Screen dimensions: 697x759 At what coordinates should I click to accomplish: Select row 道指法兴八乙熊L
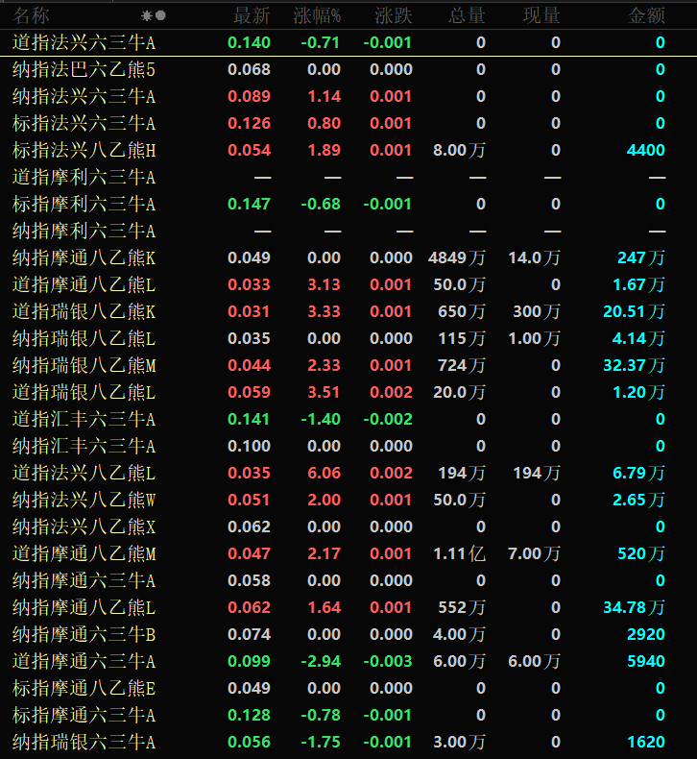click(x=348, y=473)
